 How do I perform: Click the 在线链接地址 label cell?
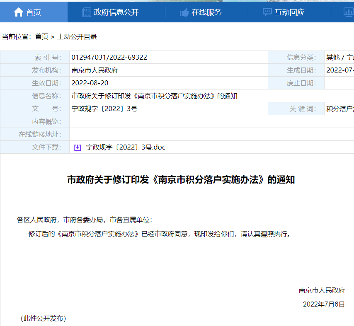tap(35, 135)
